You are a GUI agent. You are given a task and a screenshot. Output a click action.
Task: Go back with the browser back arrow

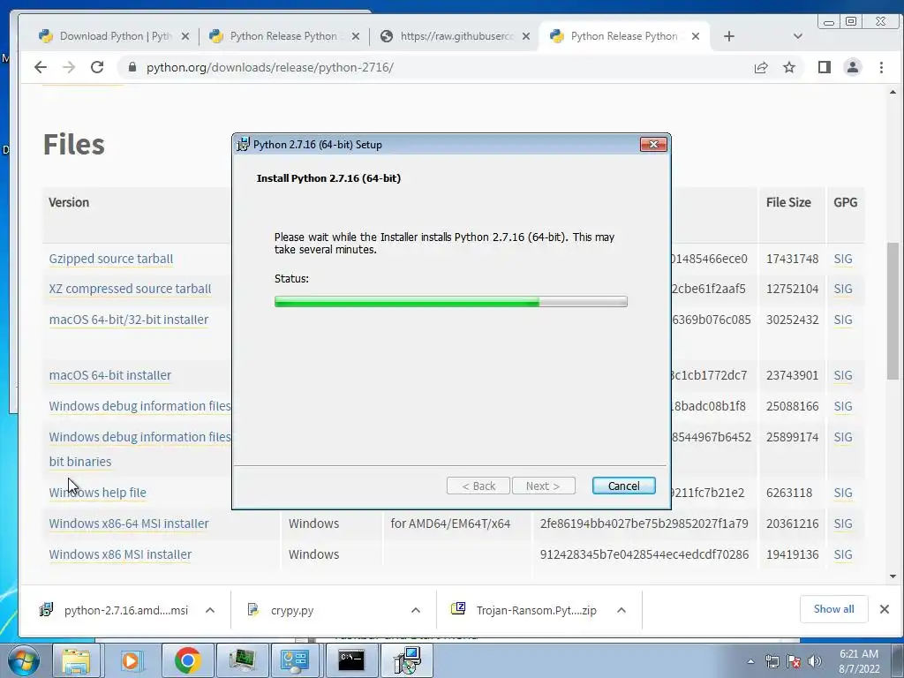(x=41, y=67)
